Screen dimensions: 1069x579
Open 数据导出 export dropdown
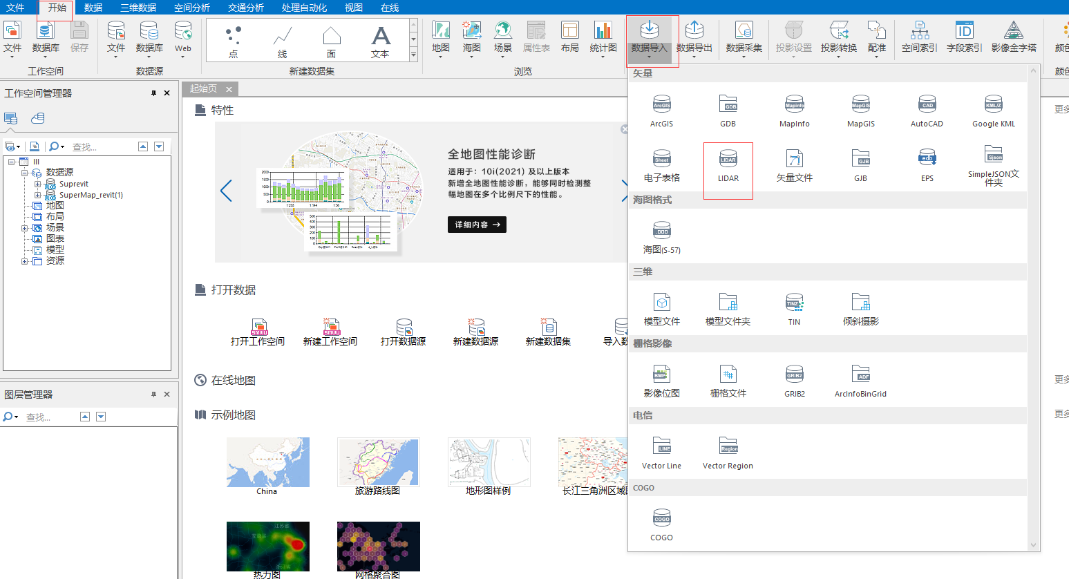tap(694, 39)
